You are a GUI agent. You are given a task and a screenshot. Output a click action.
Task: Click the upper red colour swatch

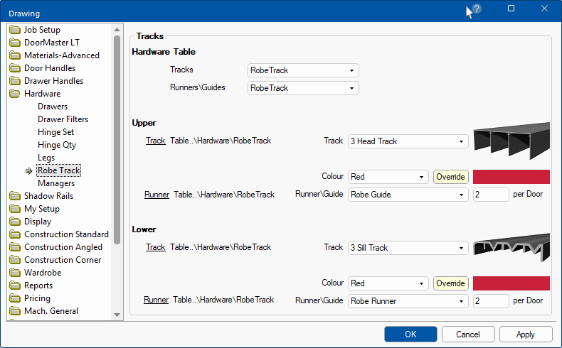click(511, 177)
